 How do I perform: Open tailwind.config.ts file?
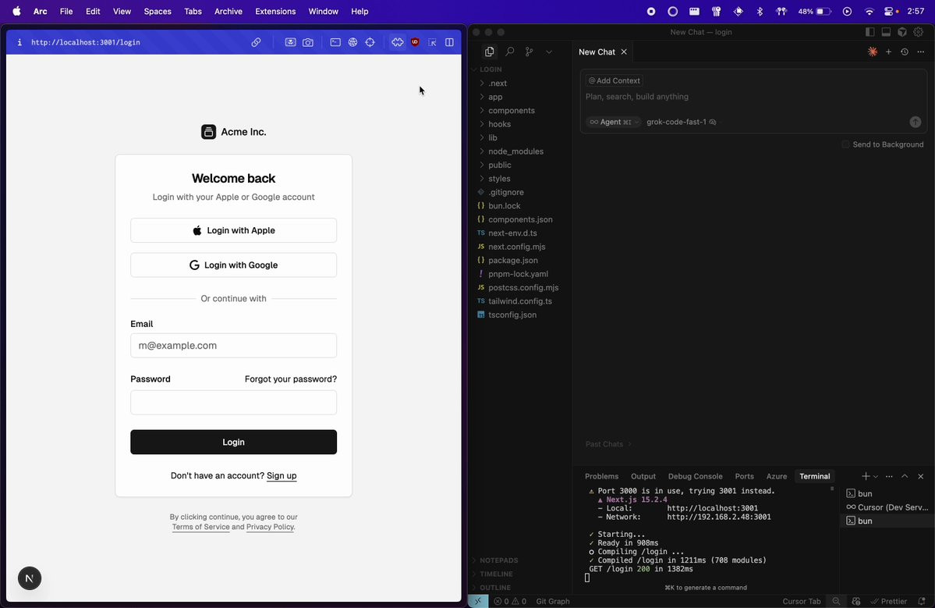point(520,301)
